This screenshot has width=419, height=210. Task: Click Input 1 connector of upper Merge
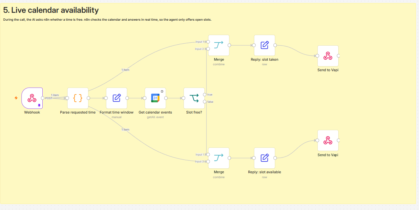click(208, 42)
